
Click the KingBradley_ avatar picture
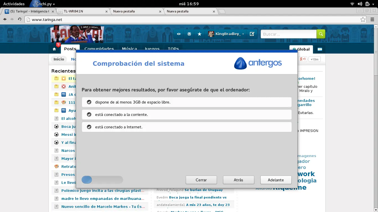click(211, 34)
